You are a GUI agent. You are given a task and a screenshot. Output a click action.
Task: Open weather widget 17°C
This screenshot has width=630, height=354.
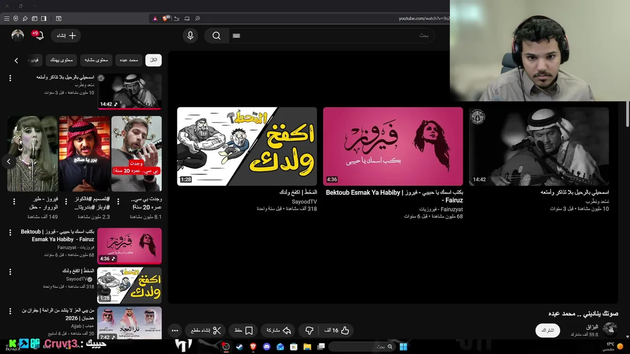(613, 347)
